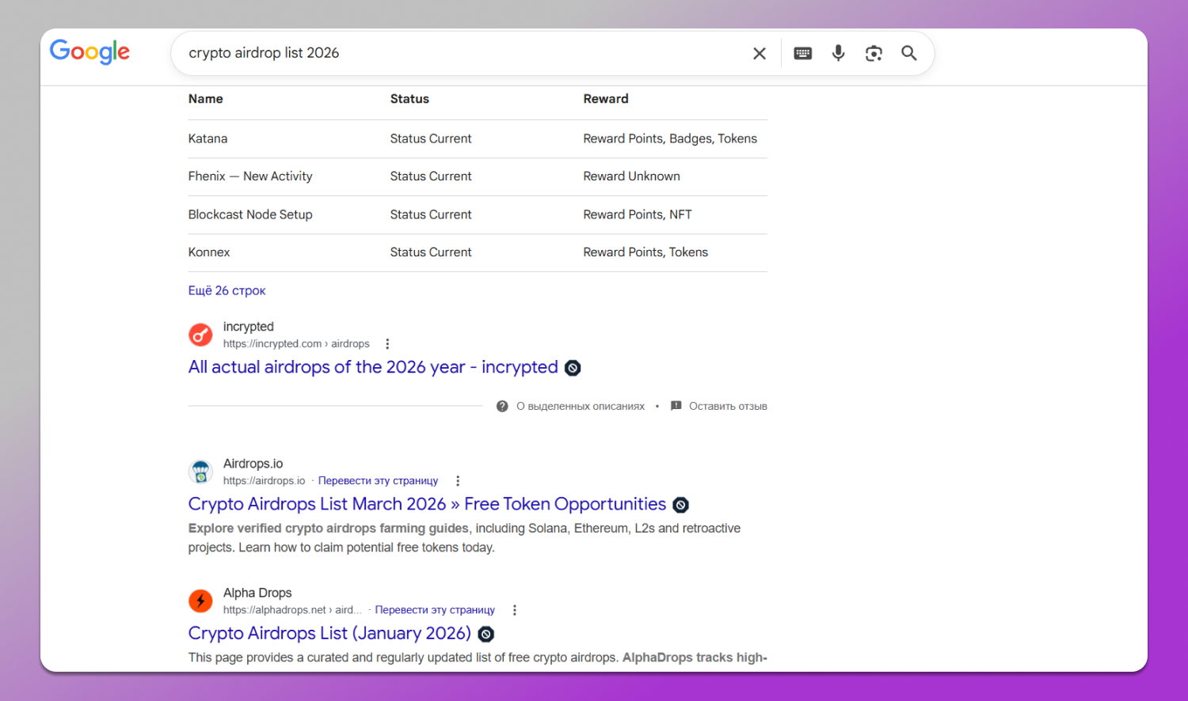Clear the search query with X
Image resolution: width=1188 pixels, height=701 pixels.
point(759,53)
